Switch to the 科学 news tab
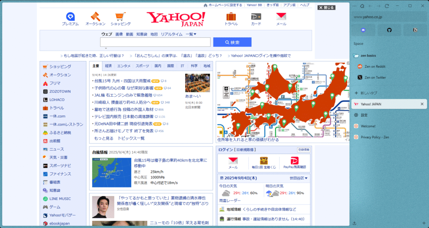This screenshot has width=429, height=228. (194, 66)
